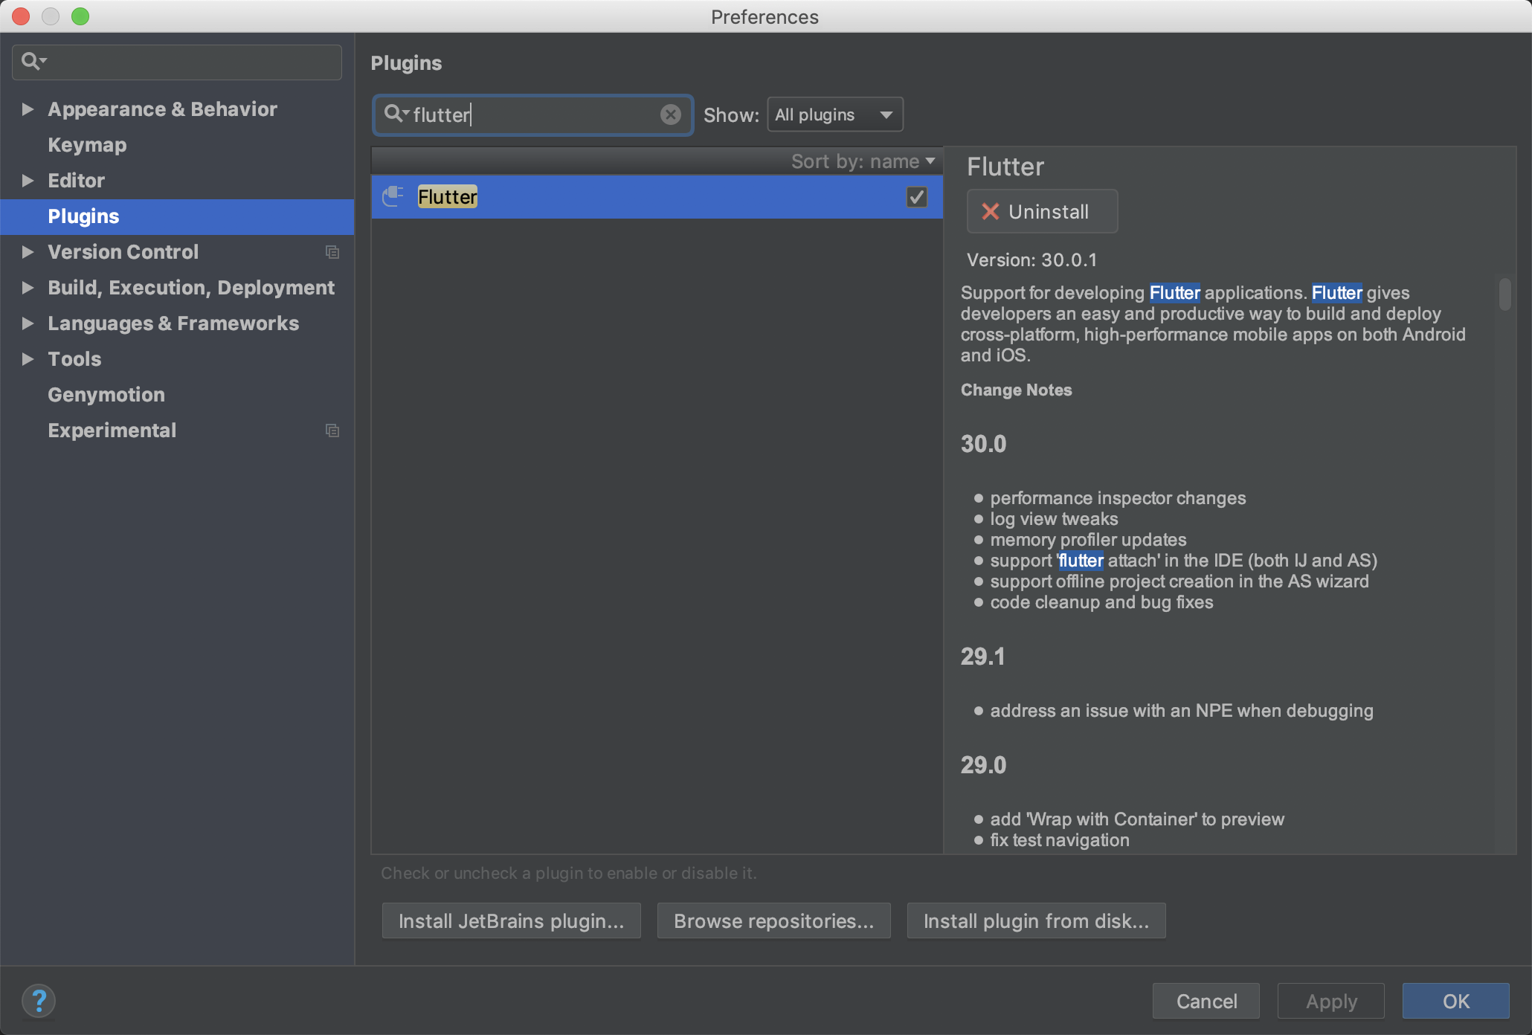Uninstall the Flutter plugin
The height and width of the screenshot is (1035, 1532).
click(x=1041, y=212)
